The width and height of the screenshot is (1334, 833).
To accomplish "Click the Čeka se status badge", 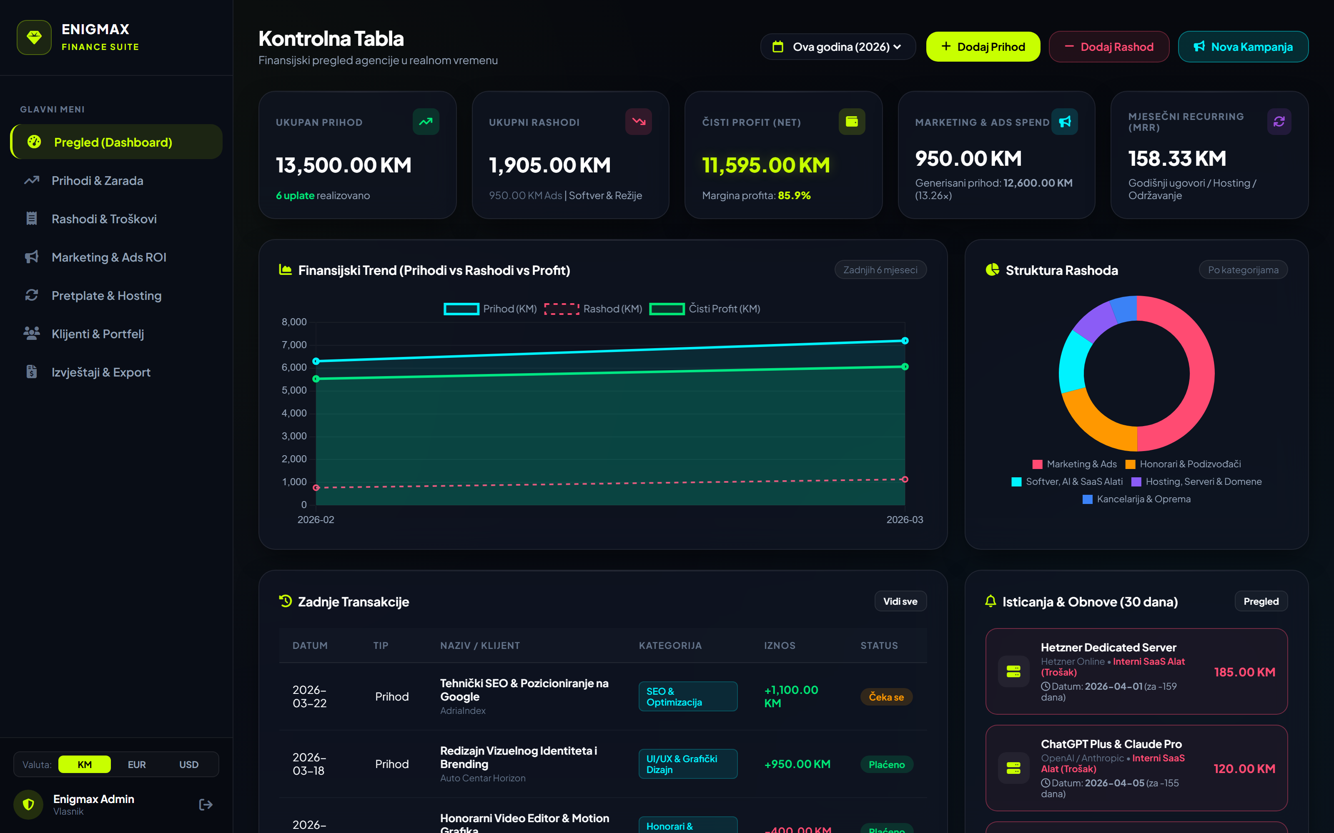I will click(x=886, y=697).
